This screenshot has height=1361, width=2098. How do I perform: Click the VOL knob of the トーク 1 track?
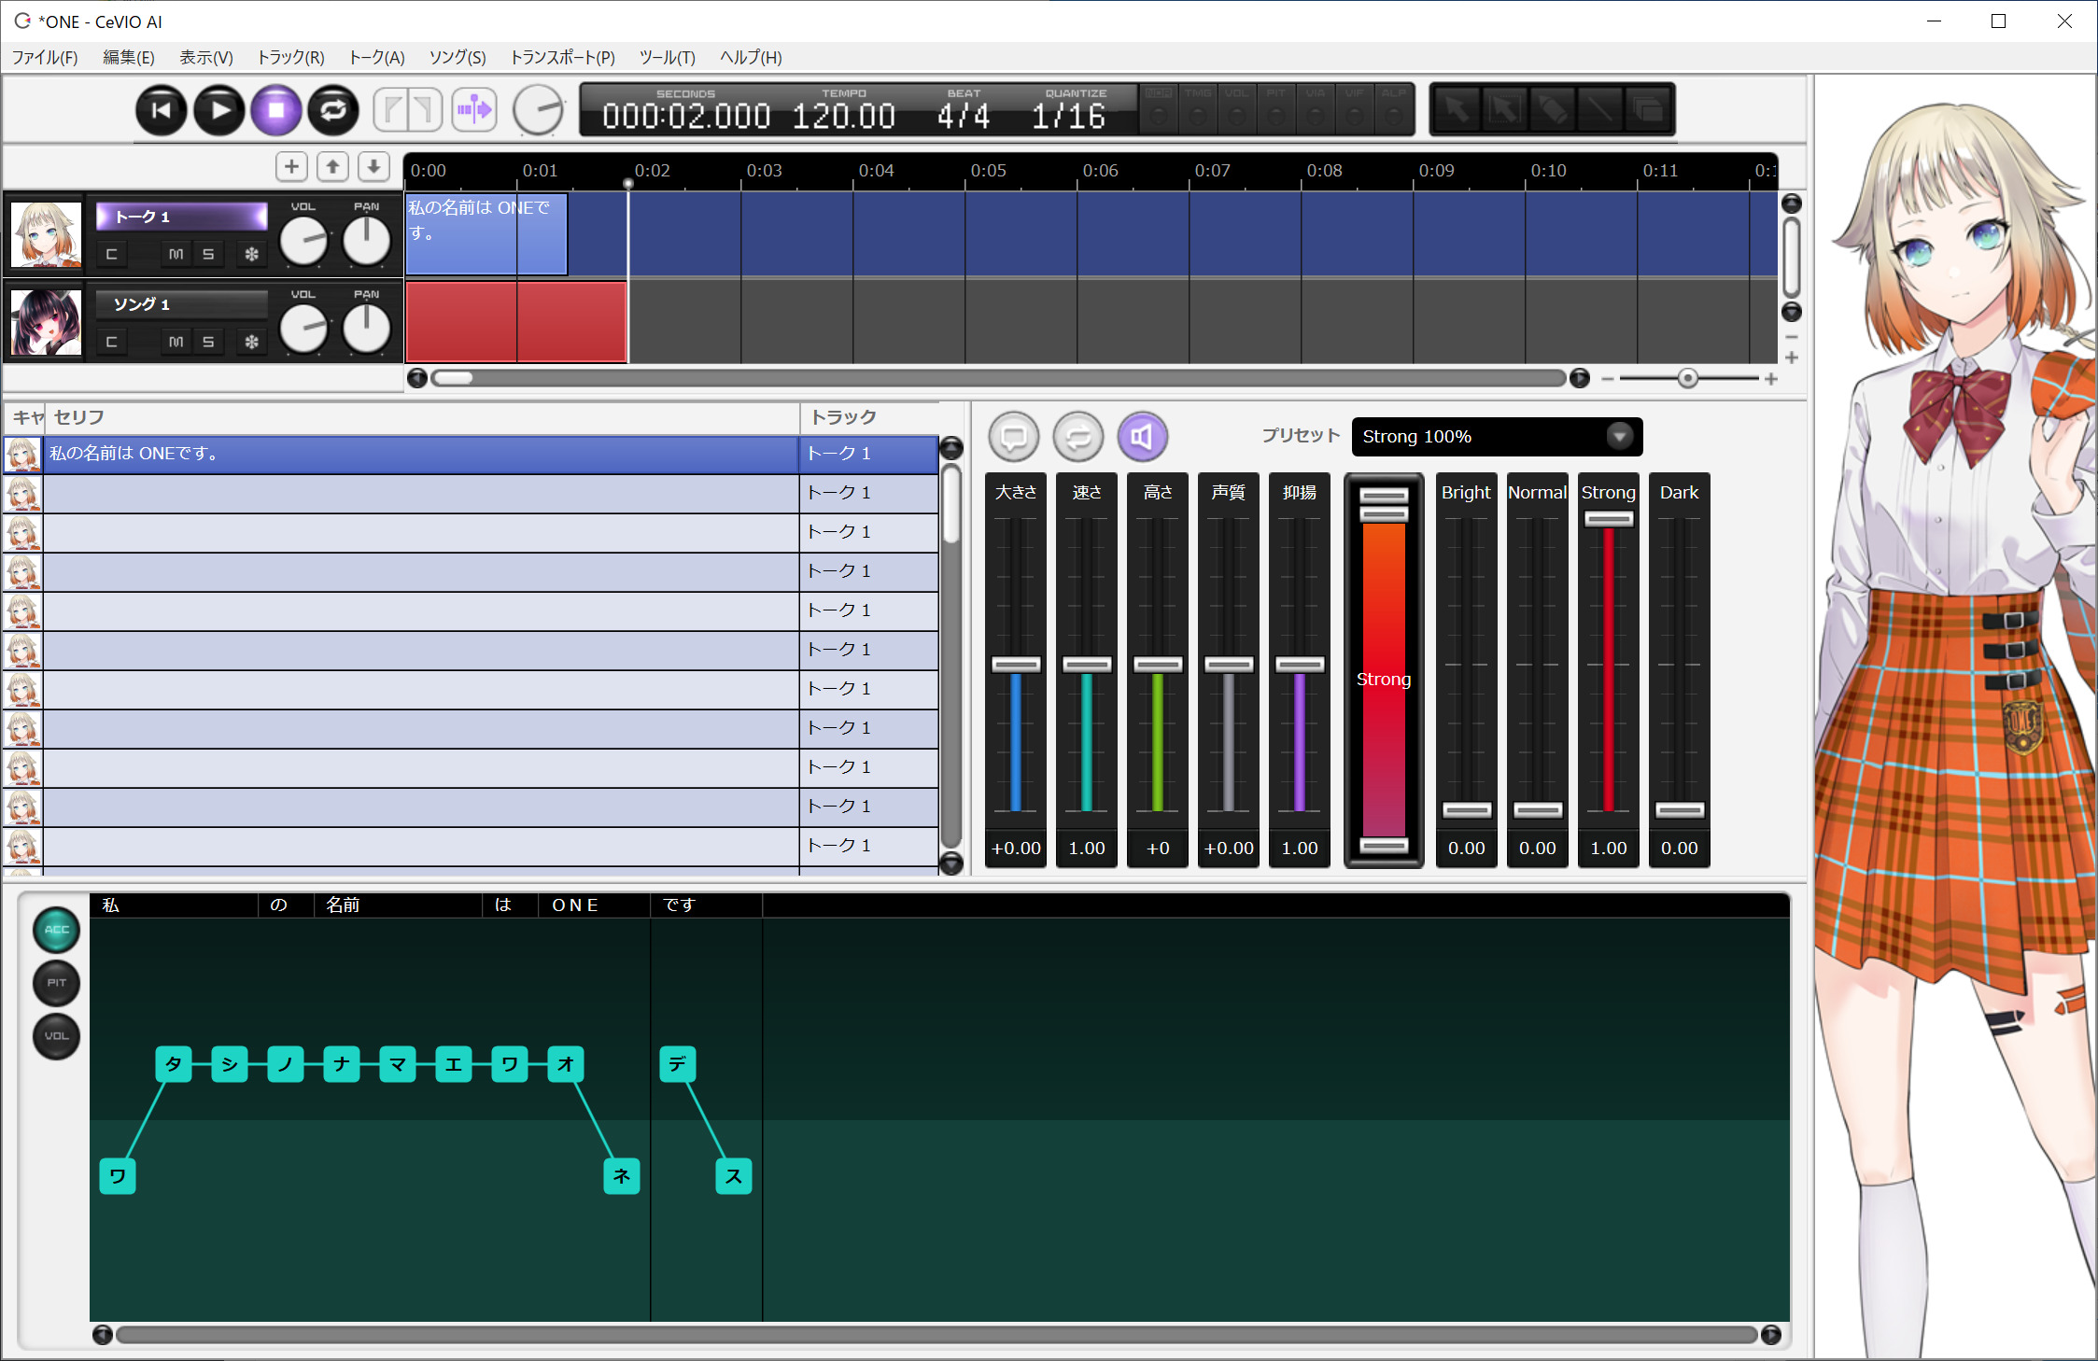[x=303, y=242]
